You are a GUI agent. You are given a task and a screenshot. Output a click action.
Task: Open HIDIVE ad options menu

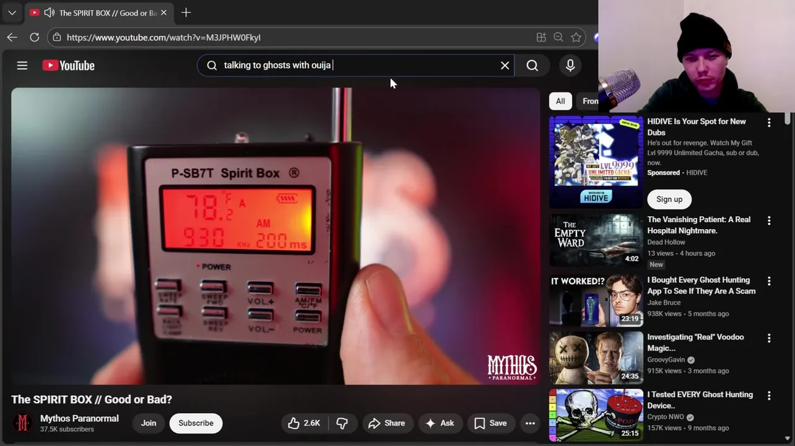[769, 123]
